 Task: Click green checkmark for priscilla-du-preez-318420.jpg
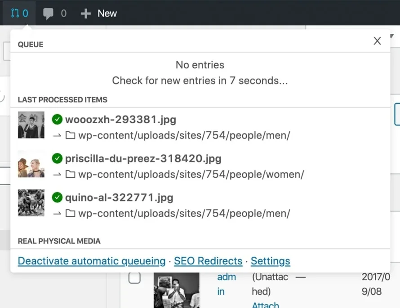coord(57,158)
